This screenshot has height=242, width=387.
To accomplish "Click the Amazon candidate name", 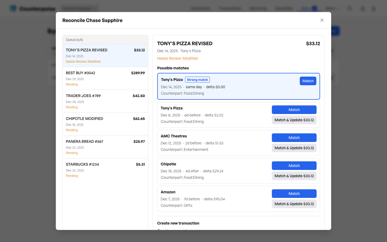I will point(168,192).
